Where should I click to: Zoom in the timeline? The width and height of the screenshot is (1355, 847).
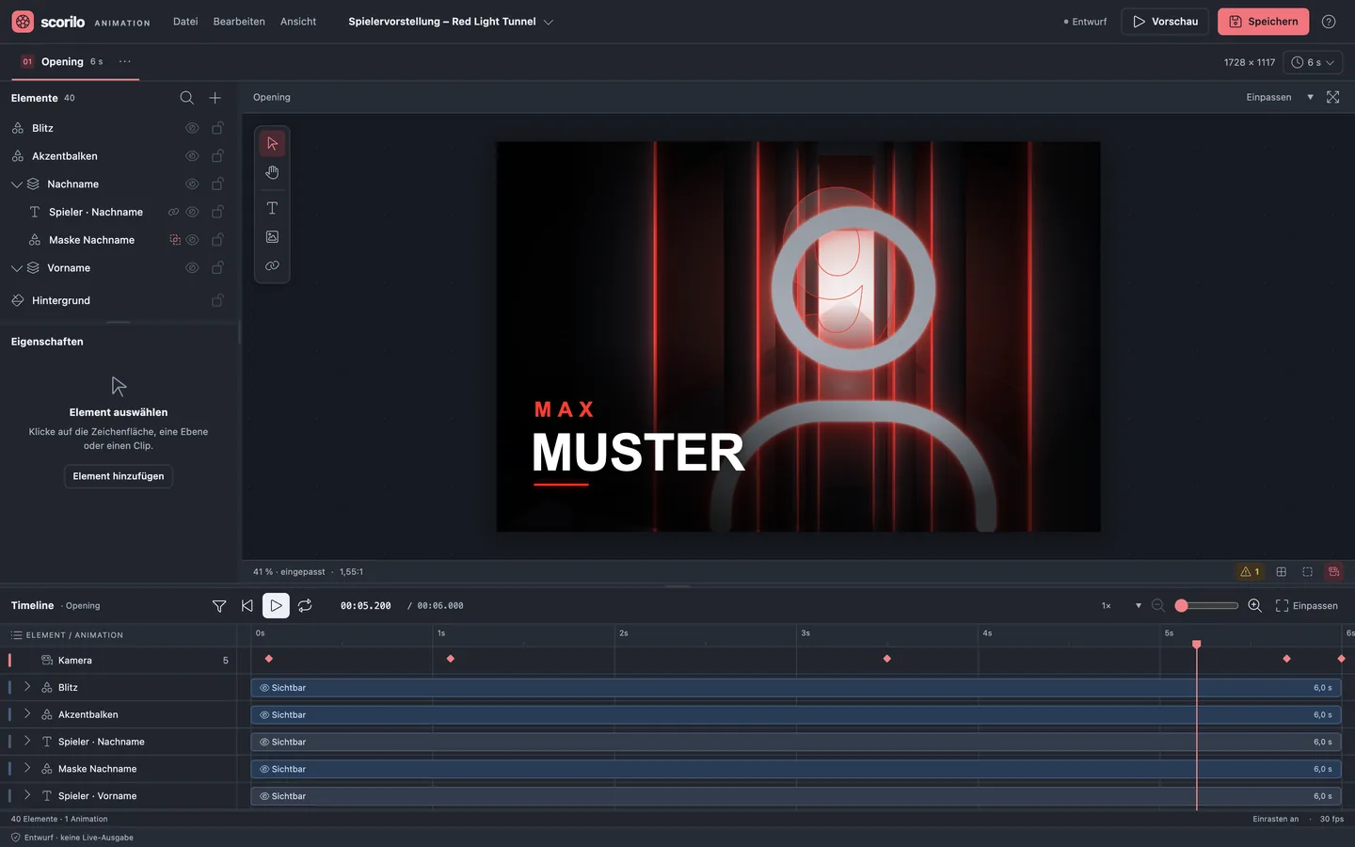(1254, 606)
